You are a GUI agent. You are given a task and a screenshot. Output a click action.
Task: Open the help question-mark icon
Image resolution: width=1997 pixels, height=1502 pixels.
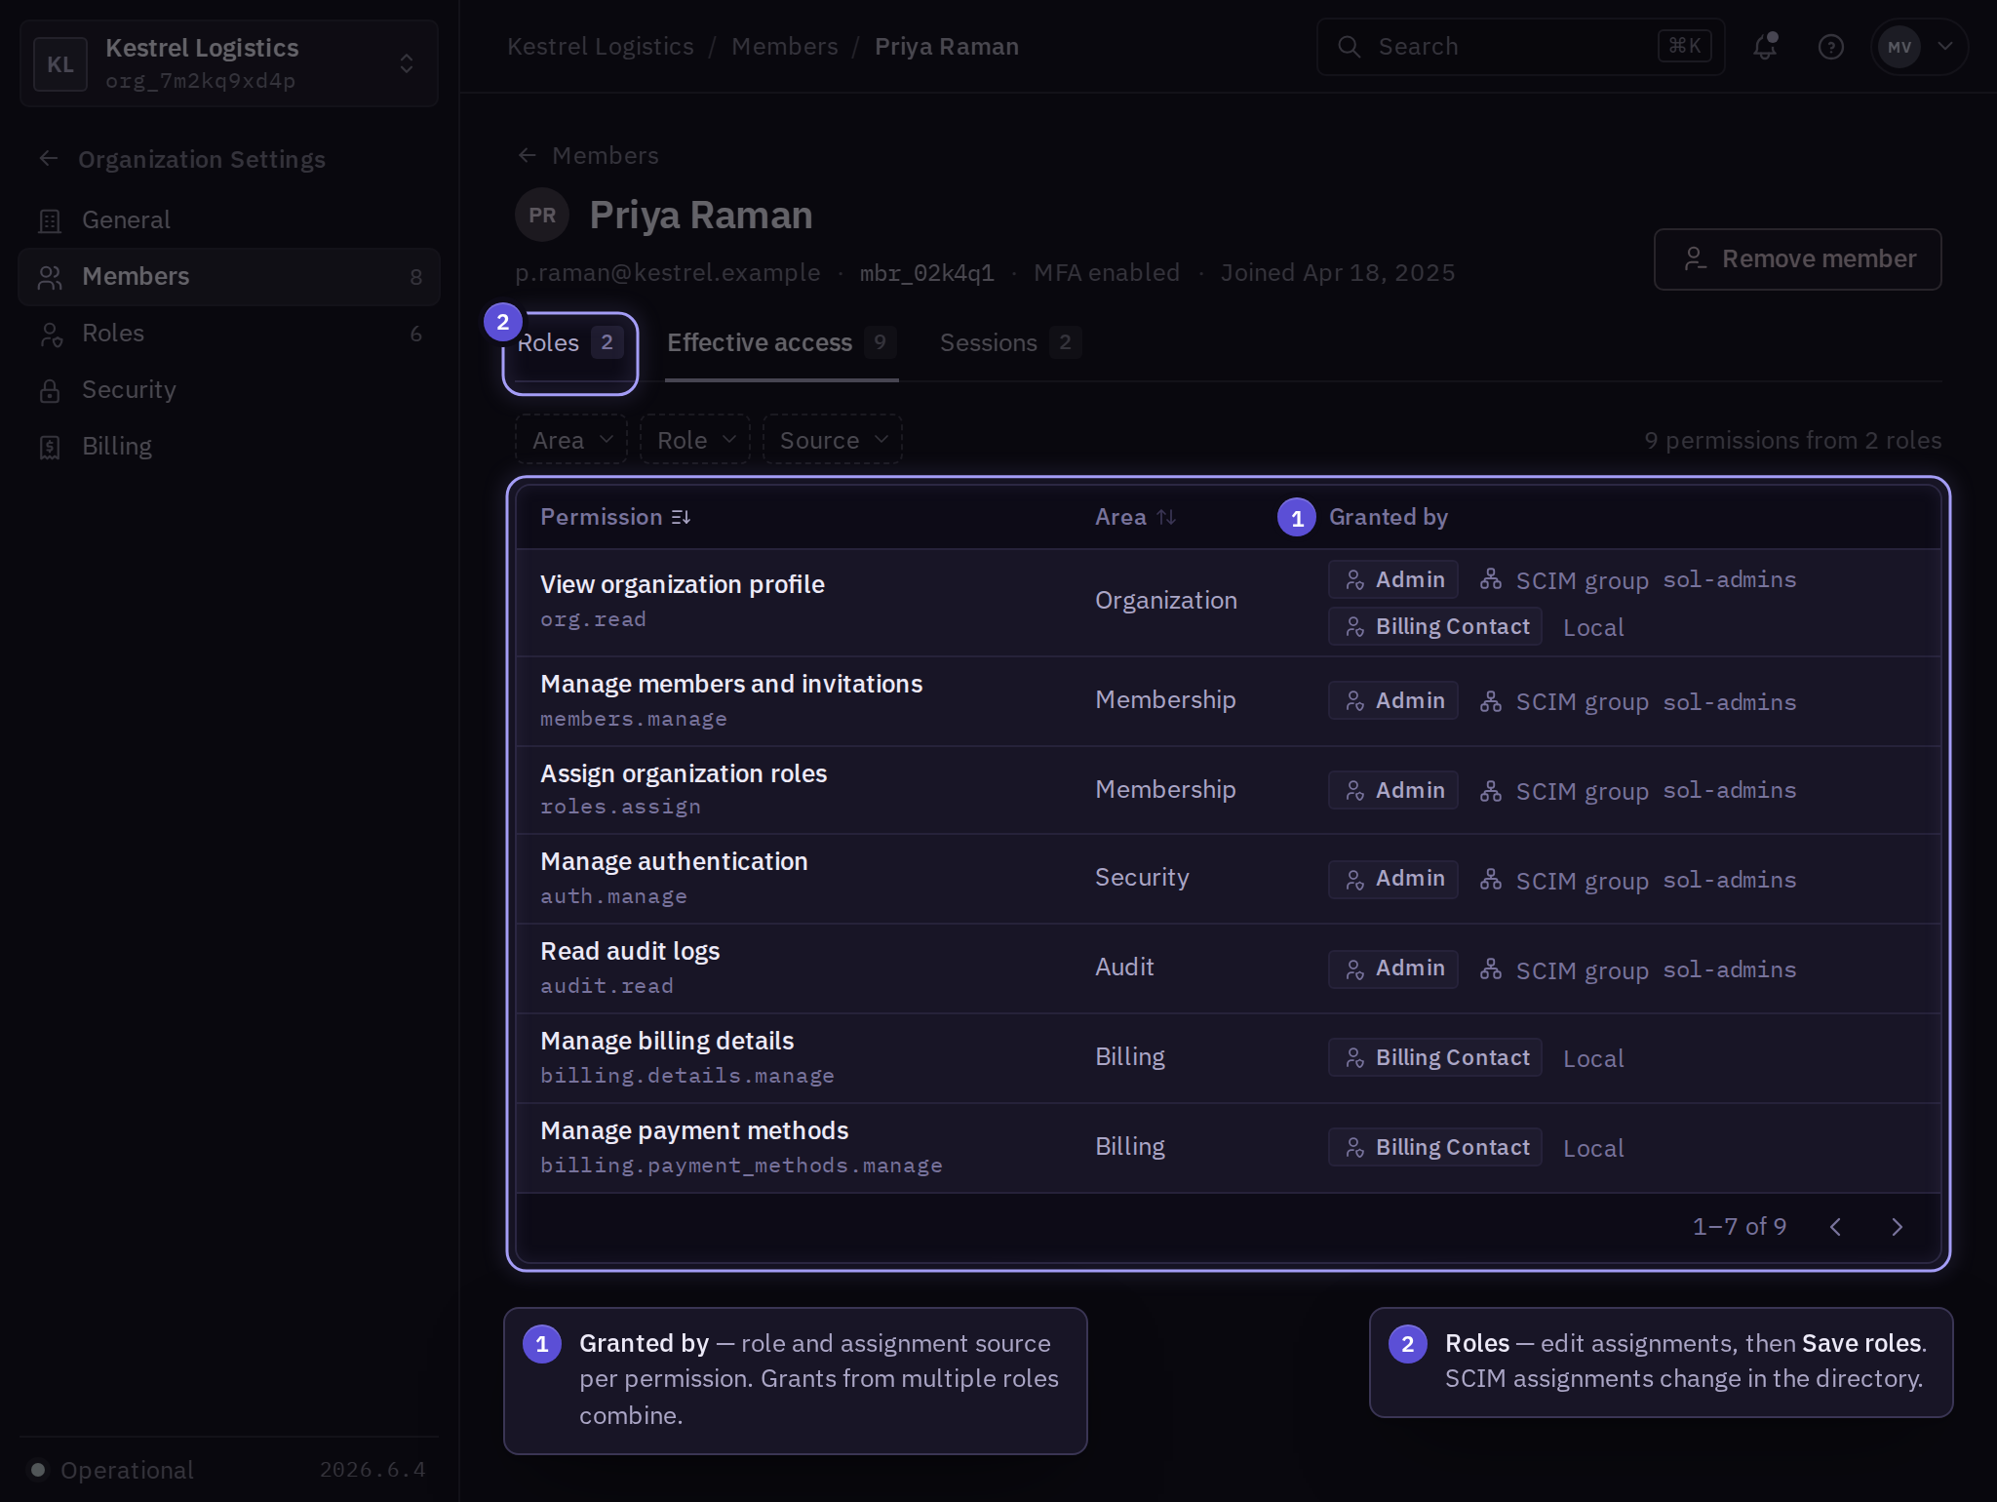1830,46
